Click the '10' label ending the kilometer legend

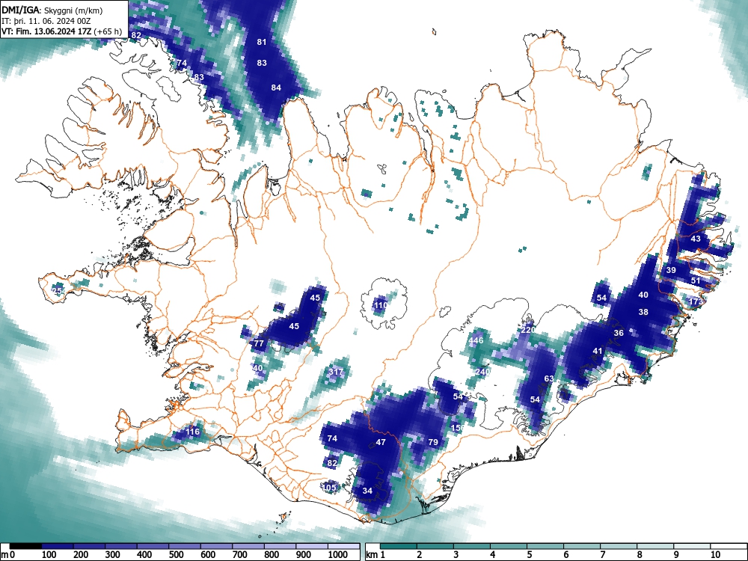pyautogui.click(x=714, y=554)
